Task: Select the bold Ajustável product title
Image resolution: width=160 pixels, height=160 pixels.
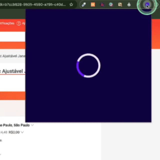Action: (x=12, y=71)
